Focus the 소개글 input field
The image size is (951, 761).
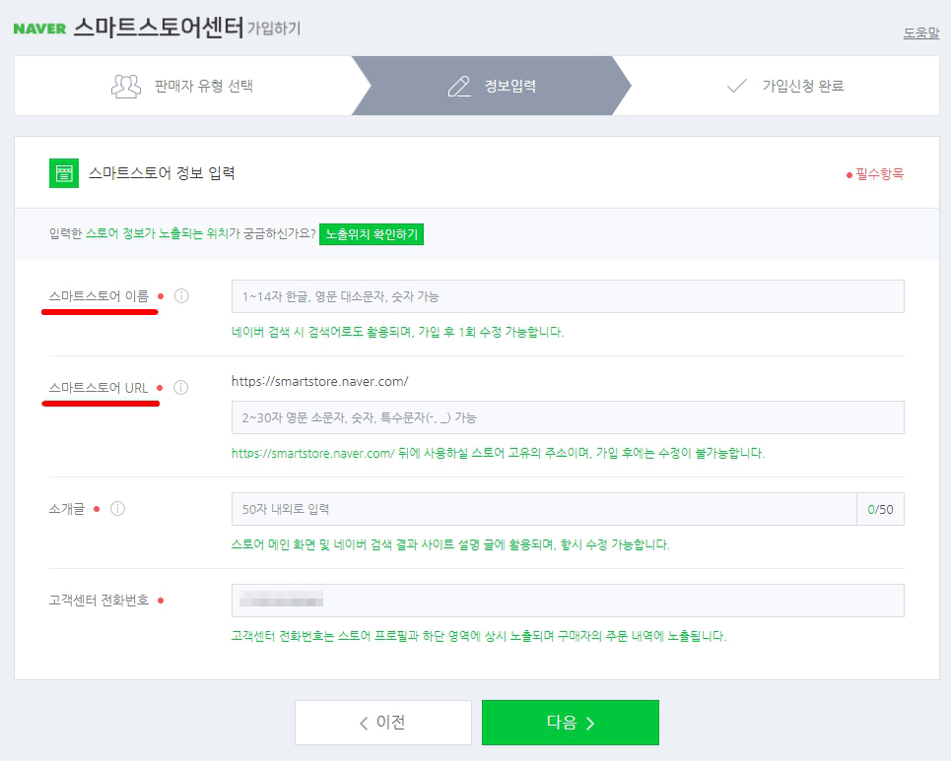point(544,509)
